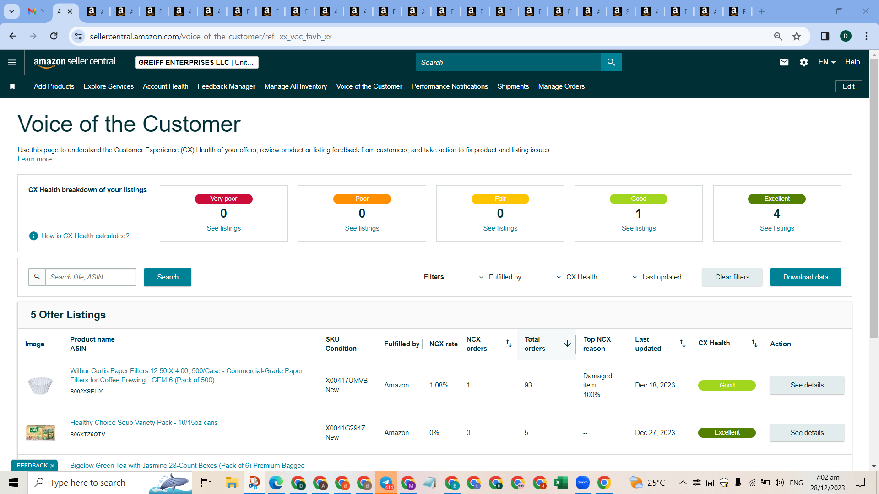Open How is CX Health calculated link

tap(85, 236)
